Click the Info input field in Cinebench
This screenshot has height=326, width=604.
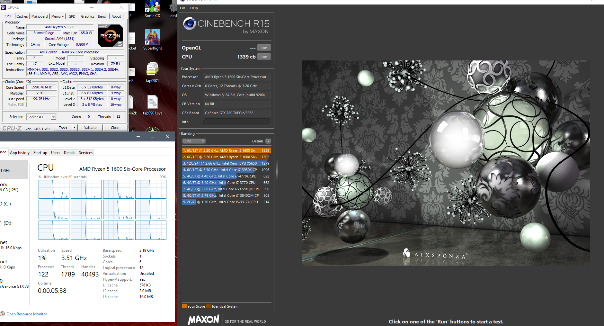[x=237, y=122]
